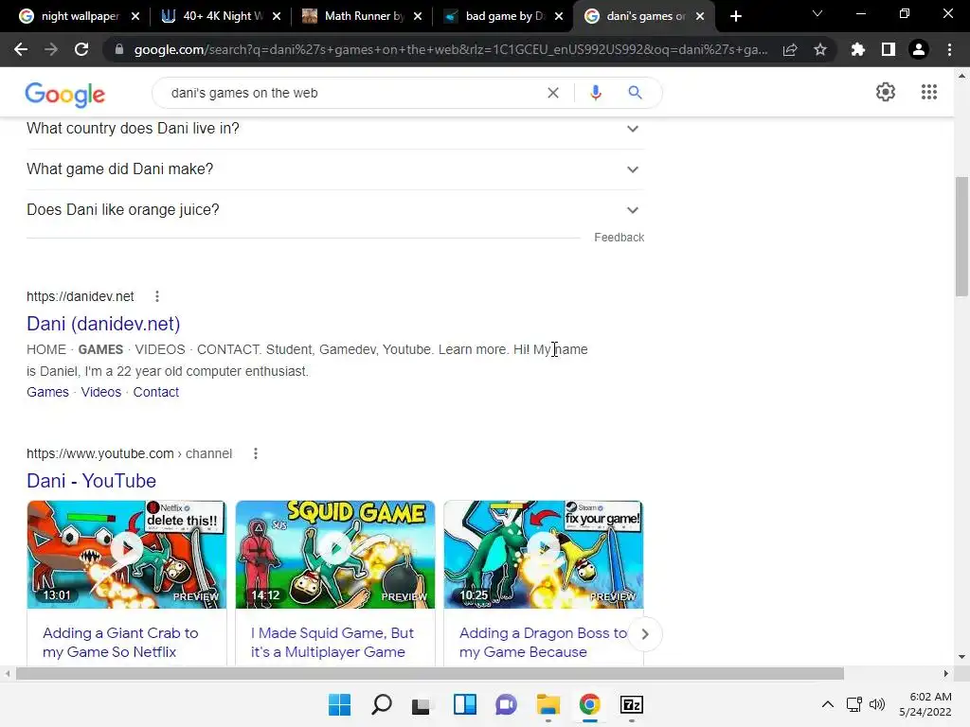The width and height of the screenshot is (970, 727).
Task: Open a new Chrome tab
Action: [735, 16]
